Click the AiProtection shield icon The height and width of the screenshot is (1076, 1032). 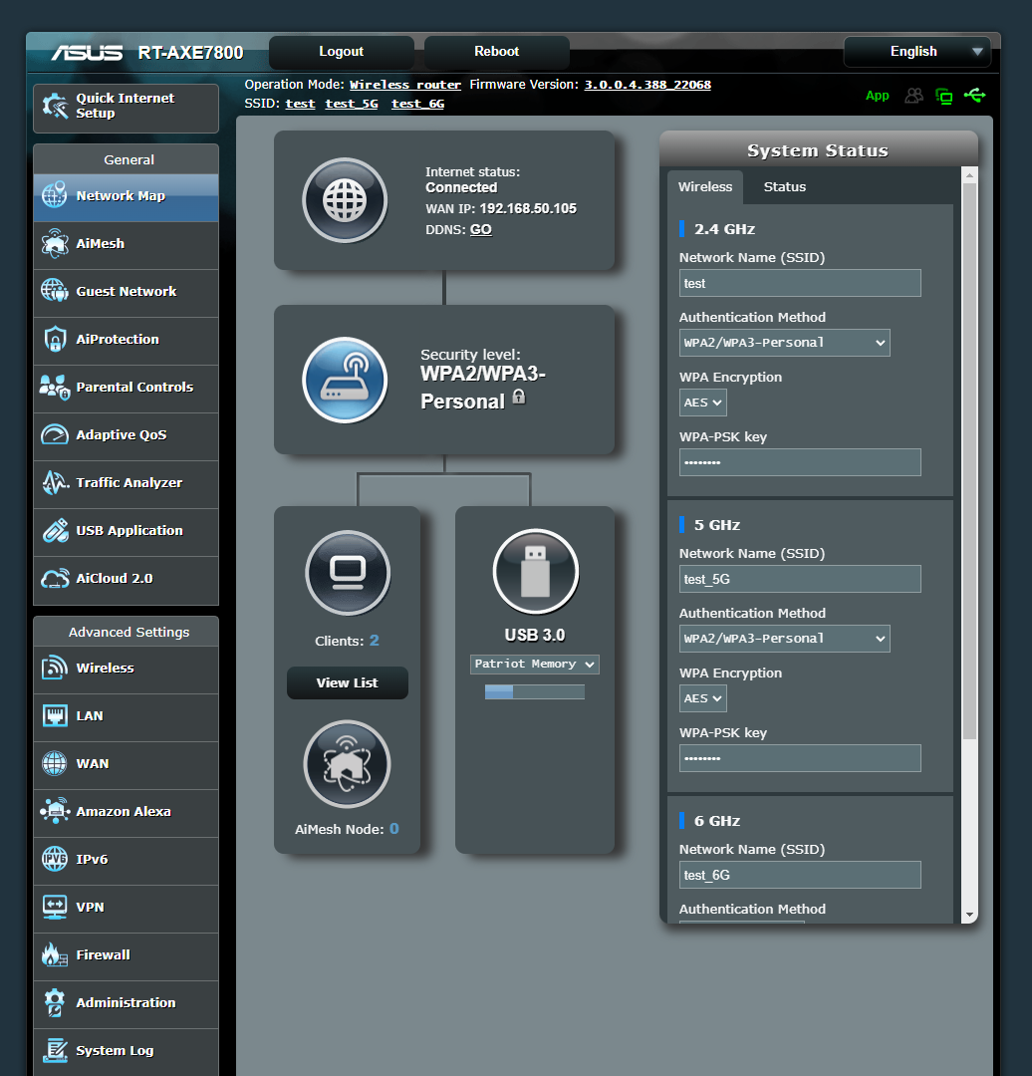pos(55,339)
